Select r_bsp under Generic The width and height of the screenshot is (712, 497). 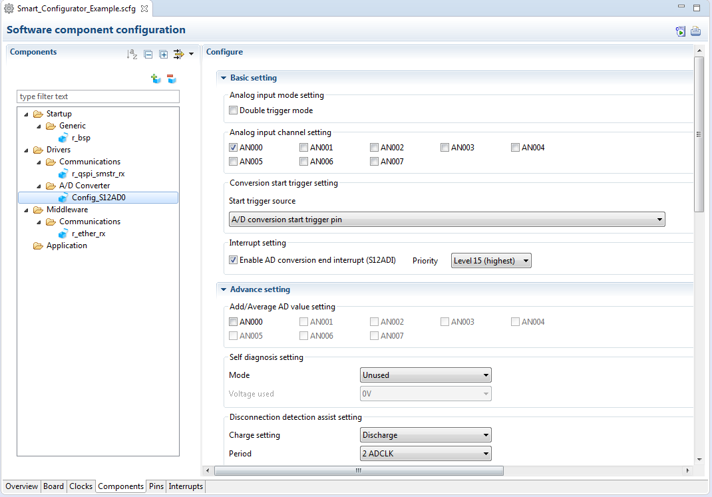[x=81, y=138]
